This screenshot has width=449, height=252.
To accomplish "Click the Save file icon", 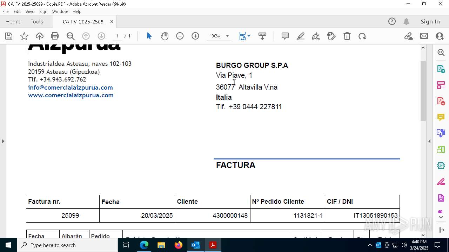I will click(x=9, y=36).
